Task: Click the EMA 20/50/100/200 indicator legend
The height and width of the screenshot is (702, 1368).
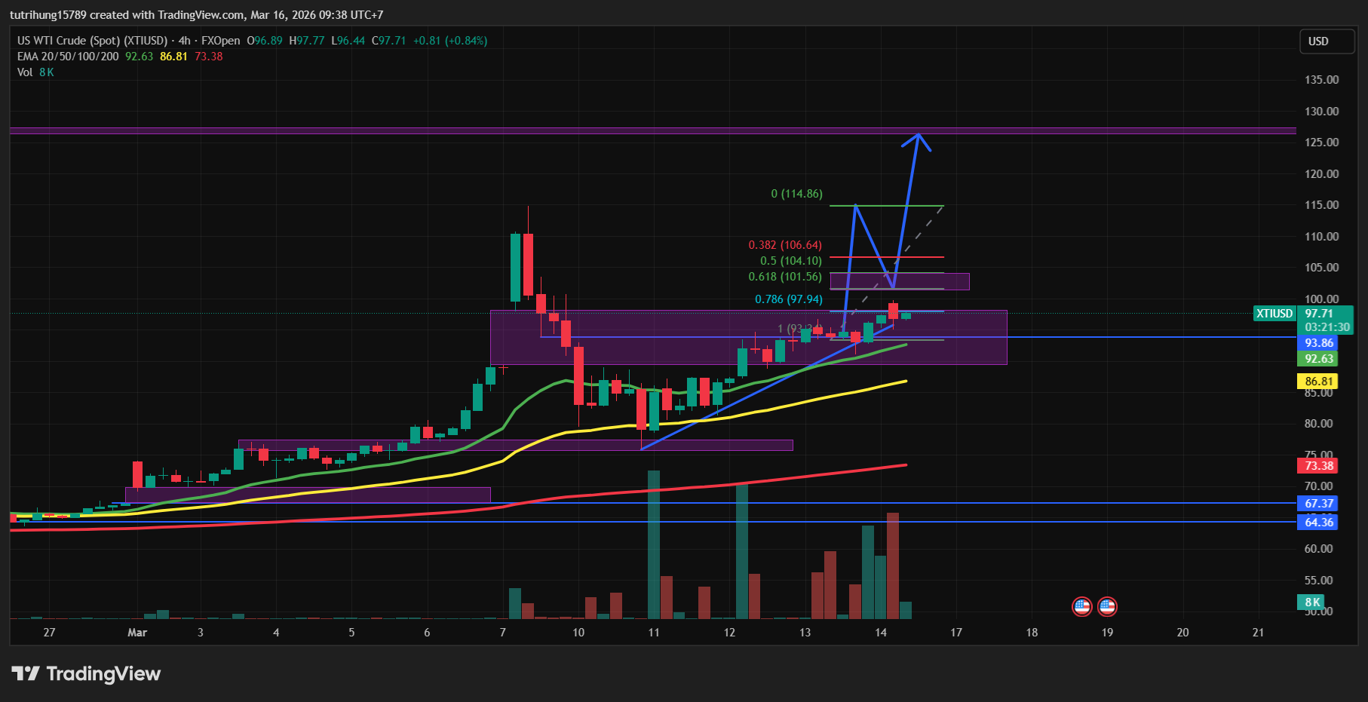Action: click(x=68, y=57)
